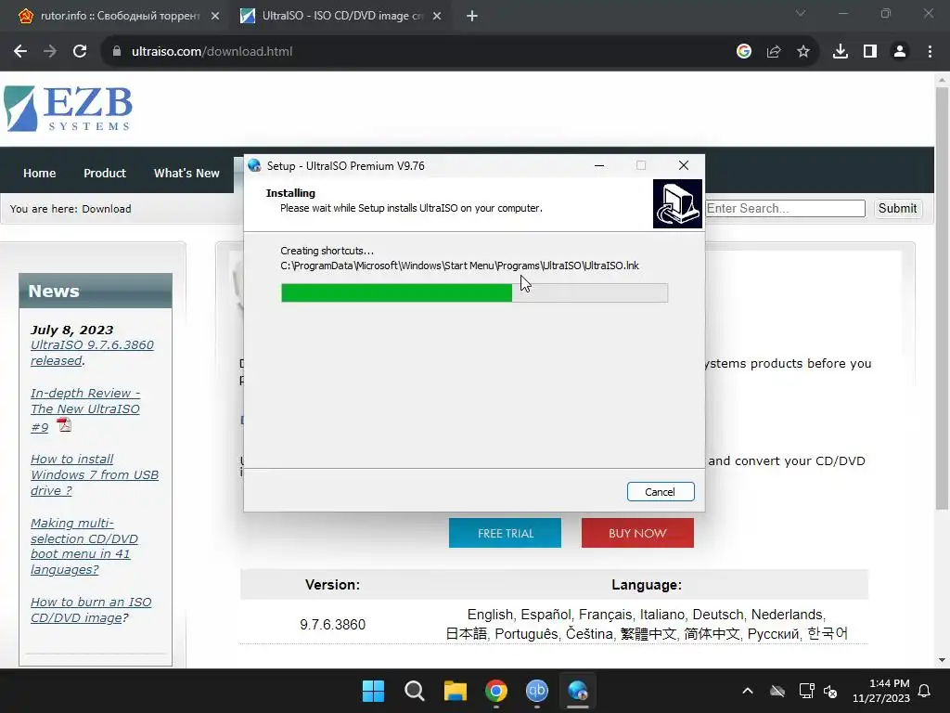Click the muted volume tray icon
Image resolution: width=950 pixels, height=713 pixels.
click(x=830, y=691)
